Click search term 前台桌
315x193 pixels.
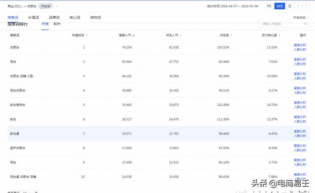click(15, 134)
